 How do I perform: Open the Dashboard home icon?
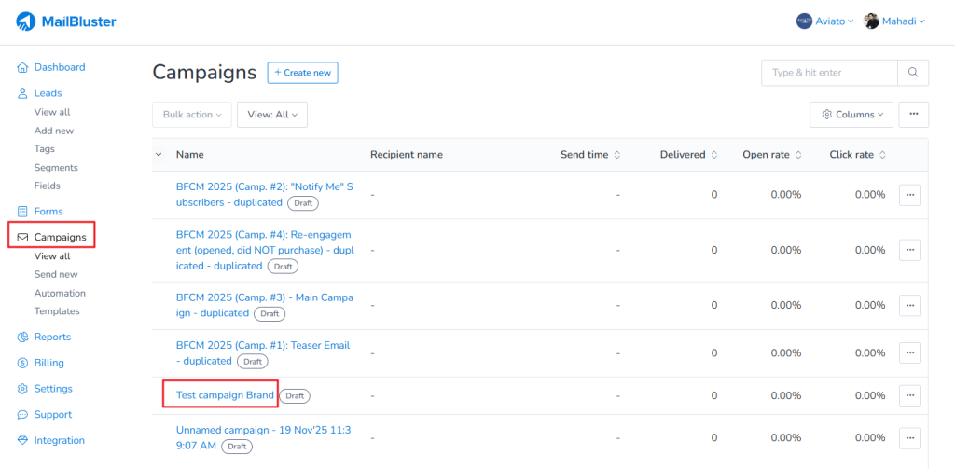[x=23, y=67]
